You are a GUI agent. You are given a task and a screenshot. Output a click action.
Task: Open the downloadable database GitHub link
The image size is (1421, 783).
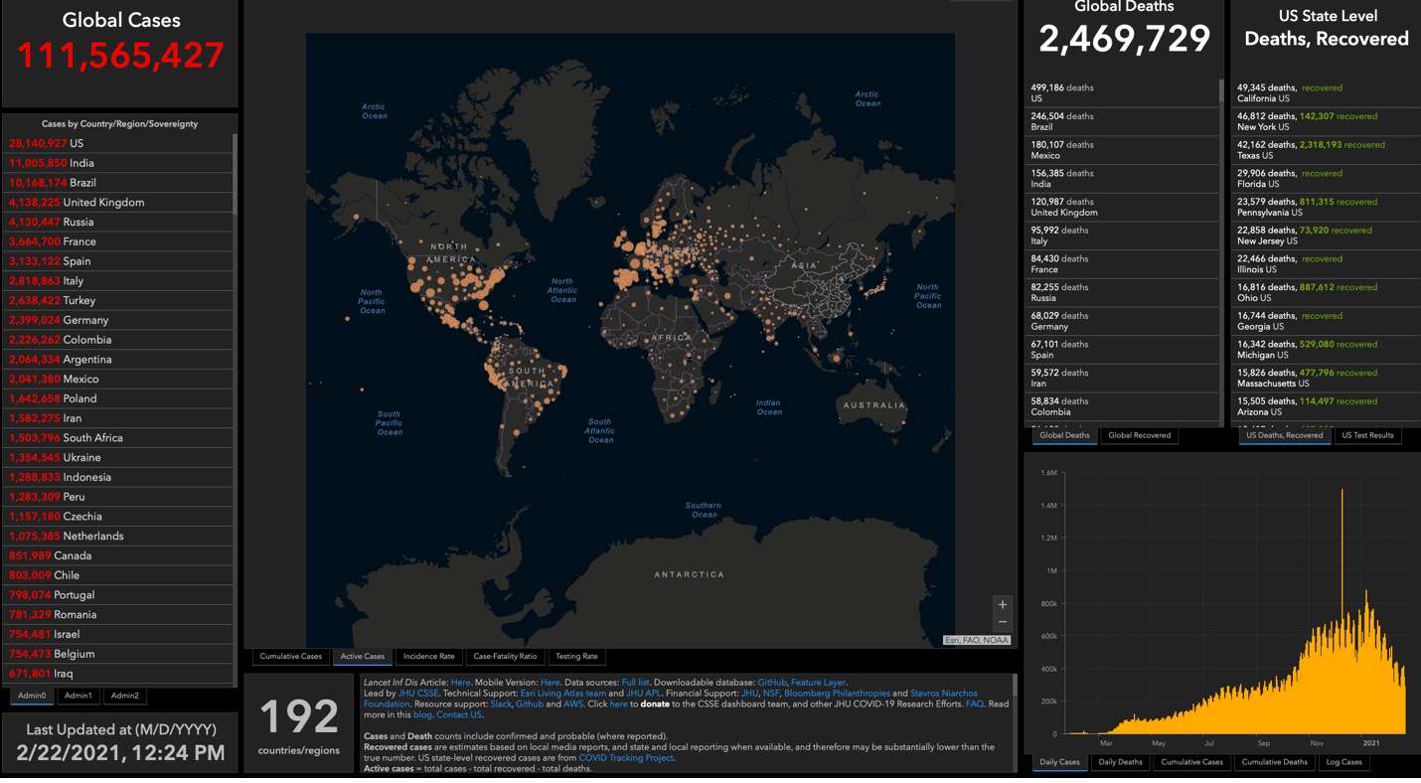(x=772, y=683)
